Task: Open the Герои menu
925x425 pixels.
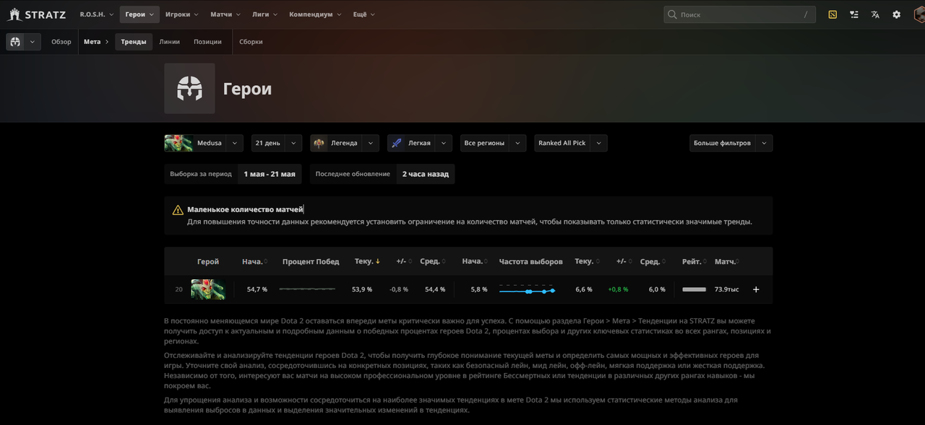Action: [139, 14]
